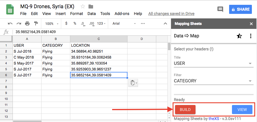Click the undo arrow icon
Viewport: 257px width, 122px height.
10,23
